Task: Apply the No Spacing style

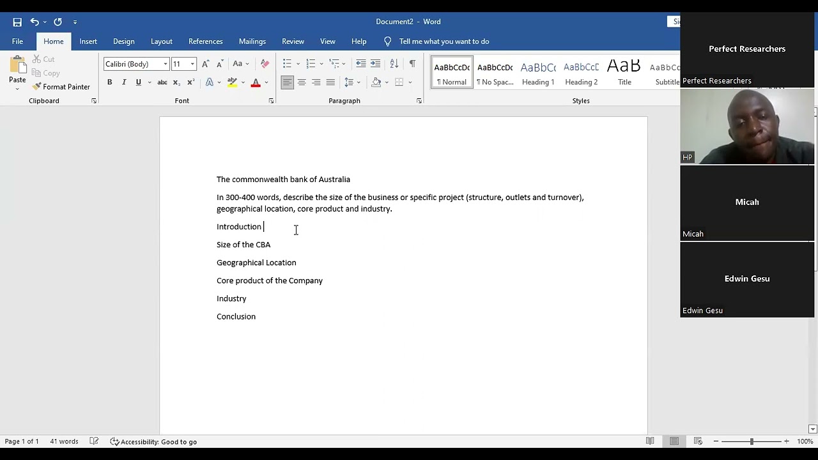Action: pyautogui.click(x=495, y=72)
